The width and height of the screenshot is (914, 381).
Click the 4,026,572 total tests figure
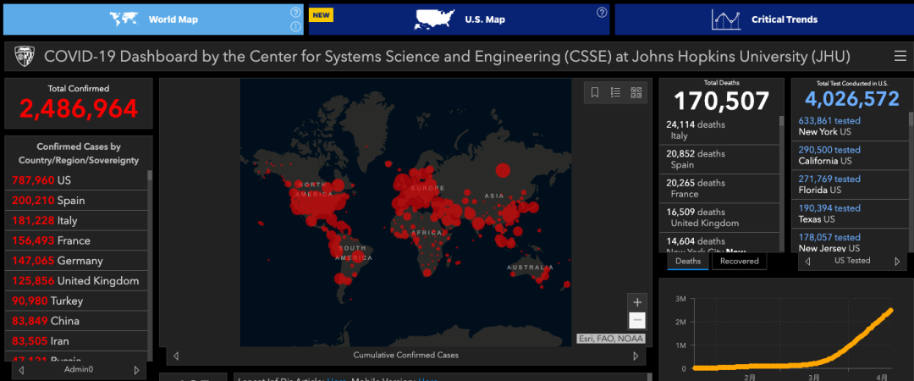pyautogui.click(x=852, y=98)
